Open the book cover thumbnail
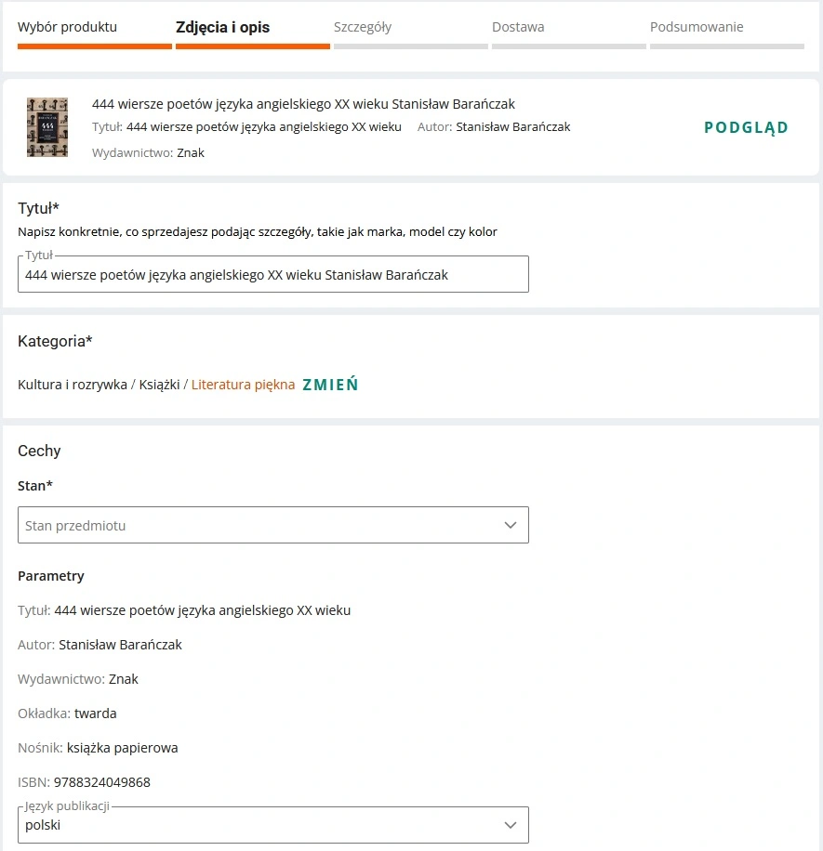Screen dimensions: 823x851 pyautogui.click(x=47, y=127)
